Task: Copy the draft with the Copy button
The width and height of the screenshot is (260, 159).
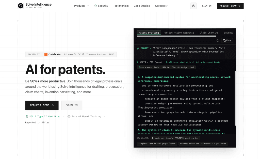Action: 227,40
